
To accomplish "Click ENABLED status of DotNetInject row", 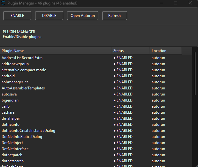I will click(x=123, y=143).
